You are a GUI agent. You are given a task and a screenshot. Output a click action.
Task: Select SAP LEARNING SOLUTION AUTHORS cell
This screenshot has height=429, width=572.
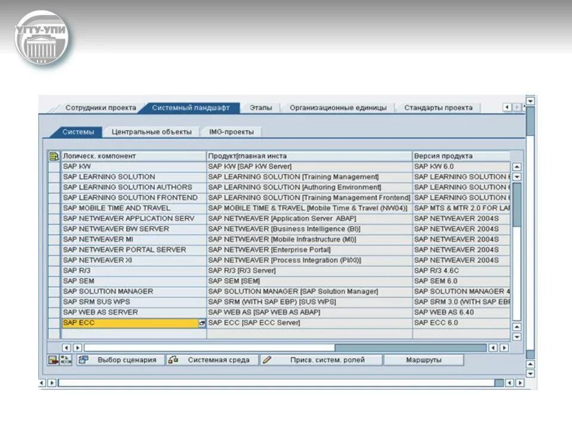(133, 188)
